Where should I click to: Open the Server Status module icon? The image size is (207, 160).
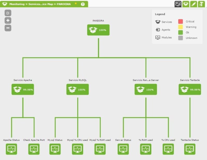[123, 149]
